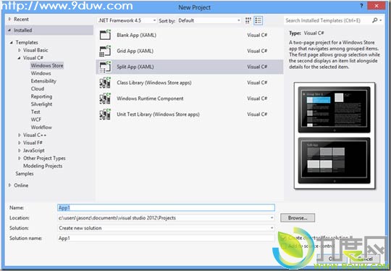This screenshot has width=391, height=271.
Task: Select the Samples node
Action: (25, 174)
